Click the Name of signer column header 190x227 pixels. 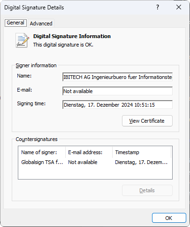point(42,152)
